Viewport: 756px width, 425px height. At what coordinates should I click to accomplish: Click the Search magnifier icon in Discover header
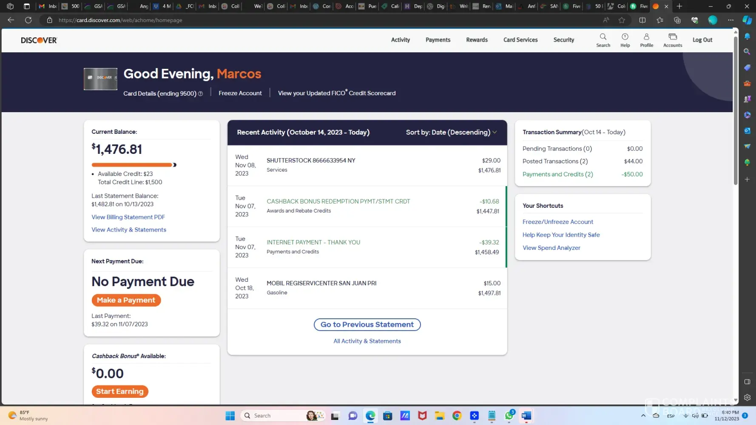click(603, 37)
